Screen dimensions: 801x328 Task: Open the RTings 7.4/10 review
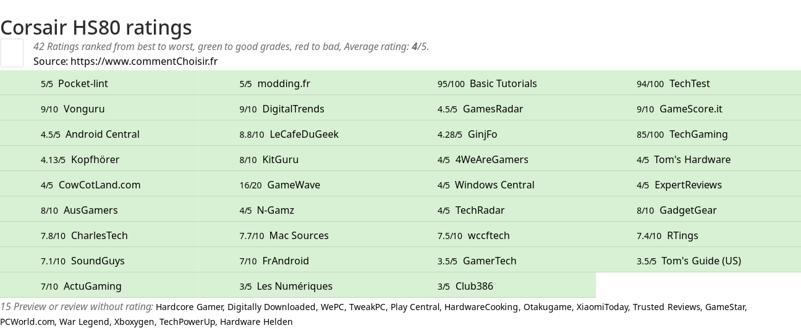pos(698,235)
